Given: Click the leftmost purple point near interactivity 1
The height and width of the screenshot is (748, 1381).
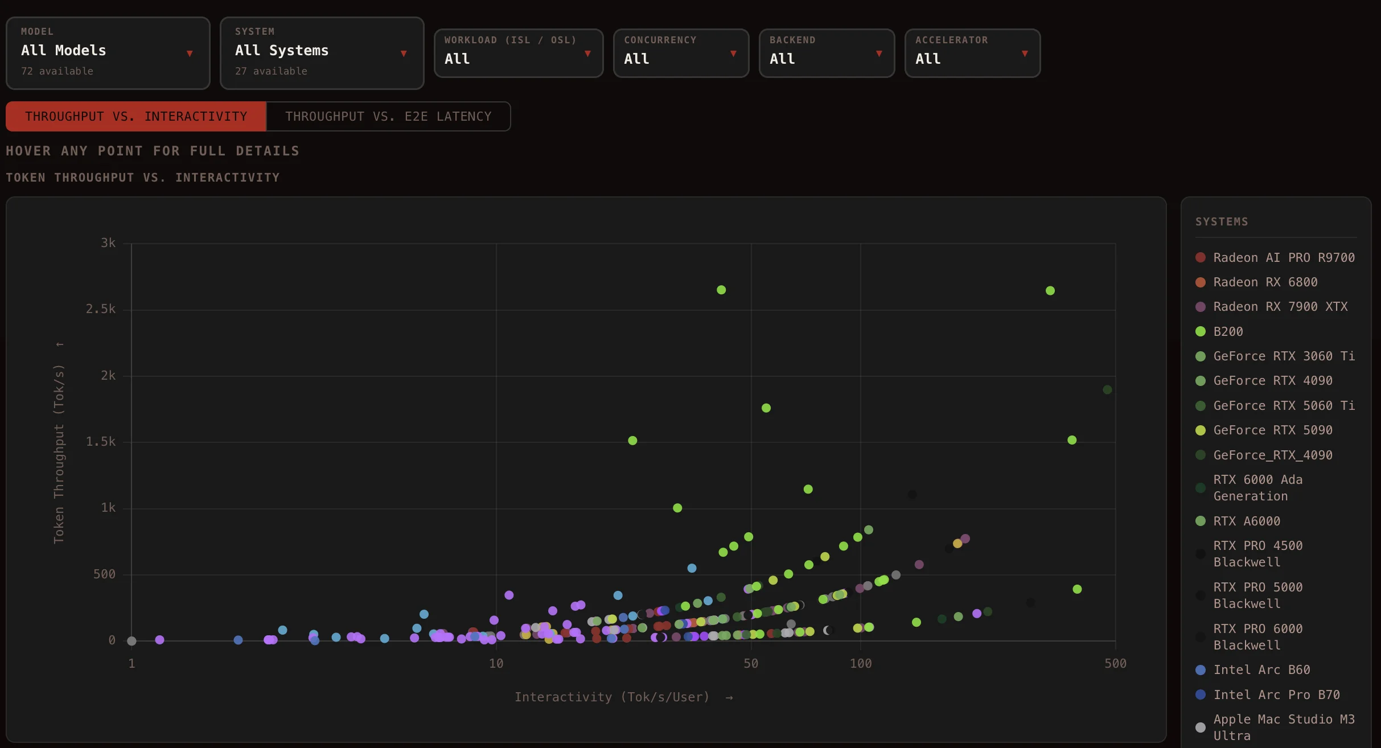Looking at the screenshot, I should tap(160, 640).
